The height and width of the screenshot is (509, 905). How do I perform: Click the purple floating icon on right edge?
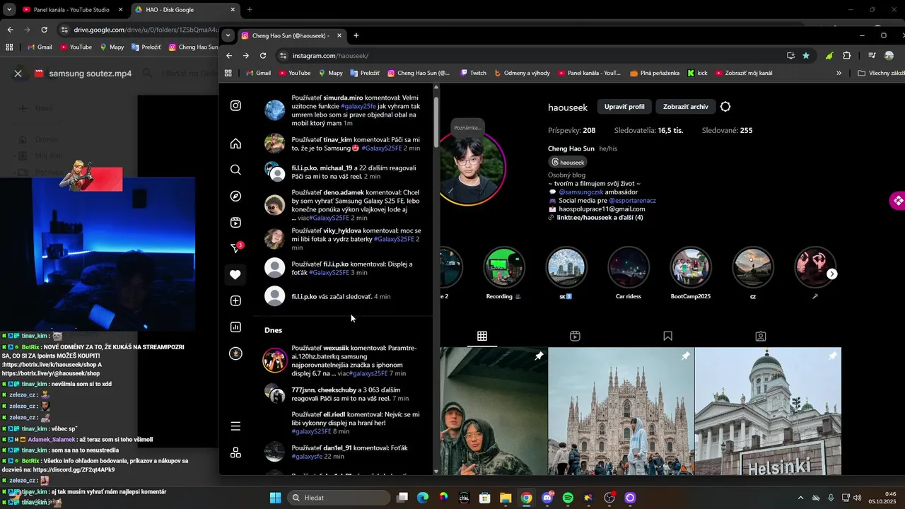click(897, 201)
